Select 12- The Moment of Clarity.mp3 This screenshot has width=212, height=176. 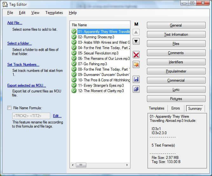(101, 91)
